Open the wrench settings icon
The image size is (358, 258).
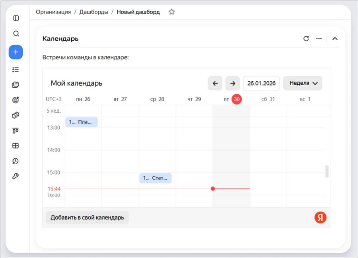pyautogui.click(x=16, y=176)
